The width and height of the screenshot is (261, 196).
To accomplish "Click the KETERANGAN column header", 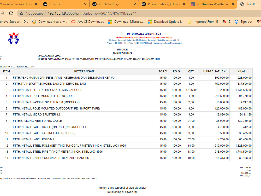I will click(84, 71).
